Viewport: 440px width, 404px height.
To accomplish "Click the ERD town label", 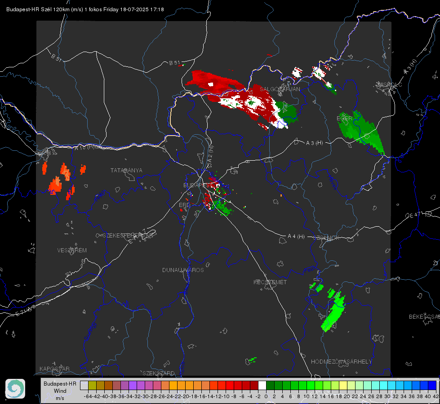I will (185, 205).
